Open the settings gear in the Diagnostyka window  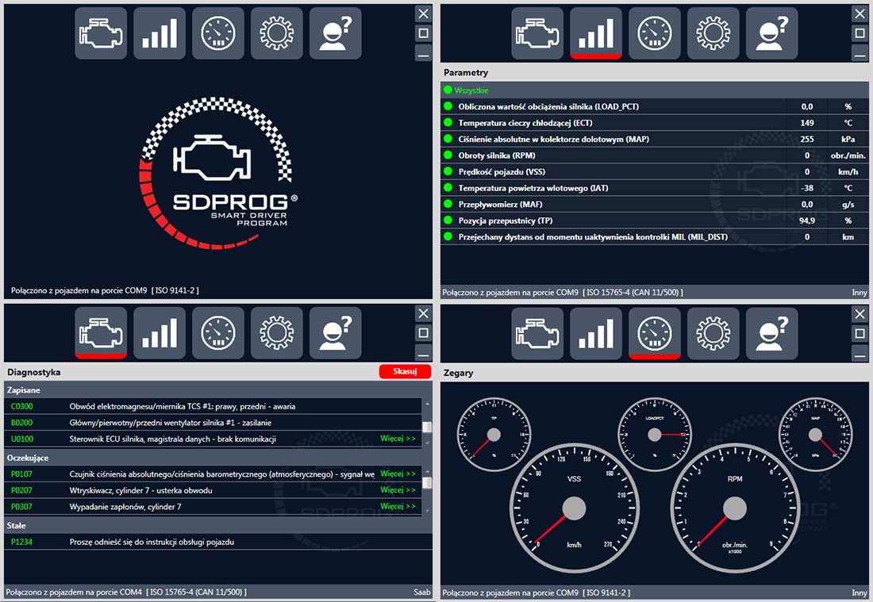coord(277,333)
